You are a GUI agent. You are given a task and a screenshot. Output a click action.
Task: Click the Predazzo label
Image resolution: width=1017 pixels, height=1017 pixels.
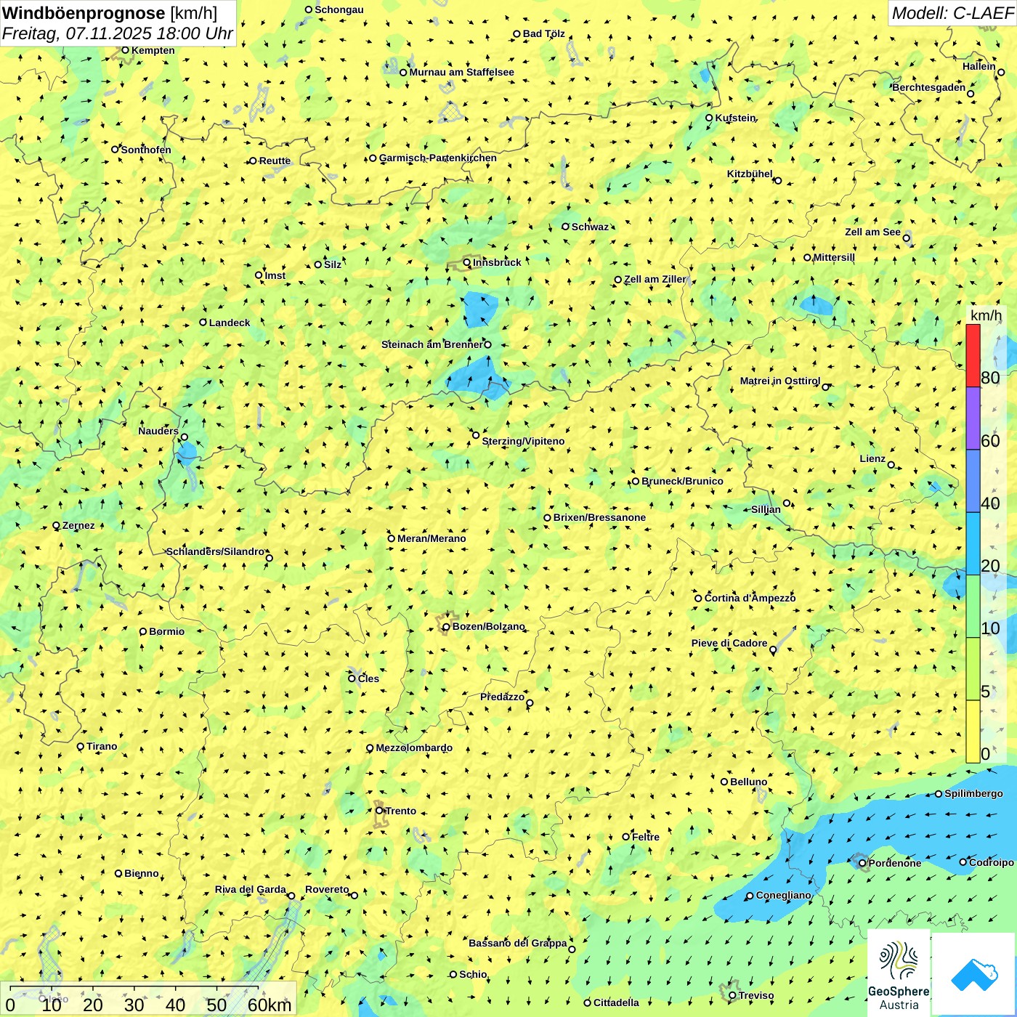pos(502,697)
